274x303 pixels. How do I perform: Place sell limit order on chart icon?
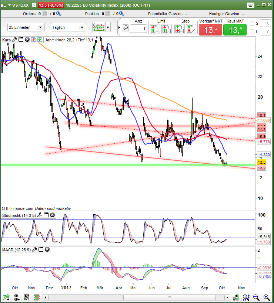(167, 29)
